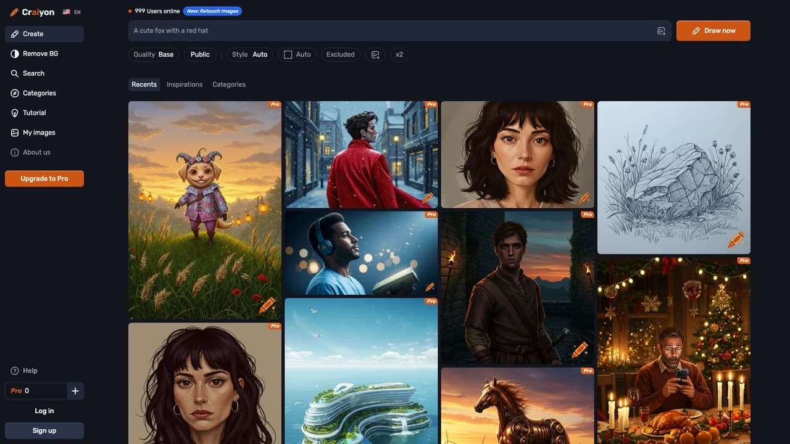The image size is (790, 444).
Task: Open the Remove BG tool
Action: 44,54
